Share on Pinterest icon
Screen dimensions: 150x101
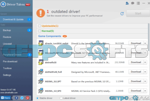pos(28,98)
